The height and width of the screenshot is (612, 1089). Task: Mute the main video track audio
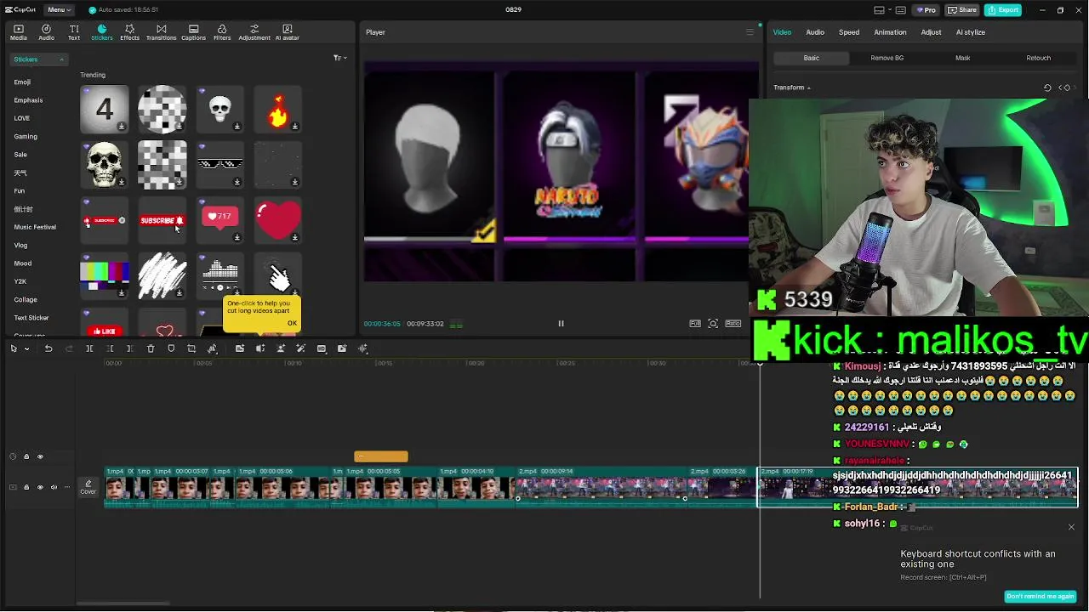click(54, 487)
